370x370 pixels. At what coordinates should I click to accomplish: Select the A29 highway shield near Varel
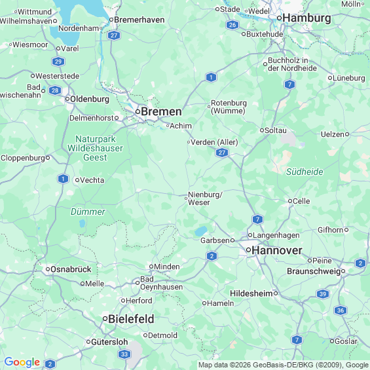[x=58, y=62]
